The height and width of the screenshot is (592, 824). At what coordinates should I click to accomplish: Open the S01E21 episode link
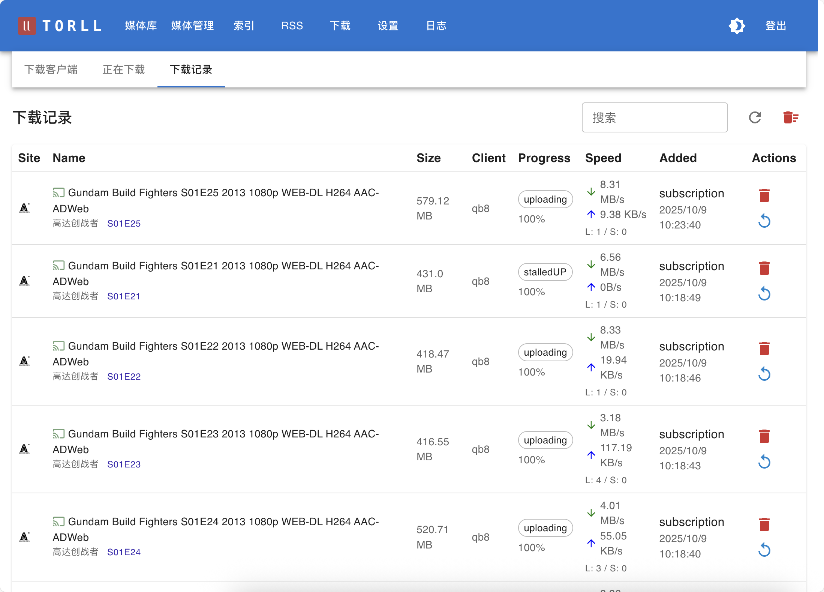tap(123, 296)
